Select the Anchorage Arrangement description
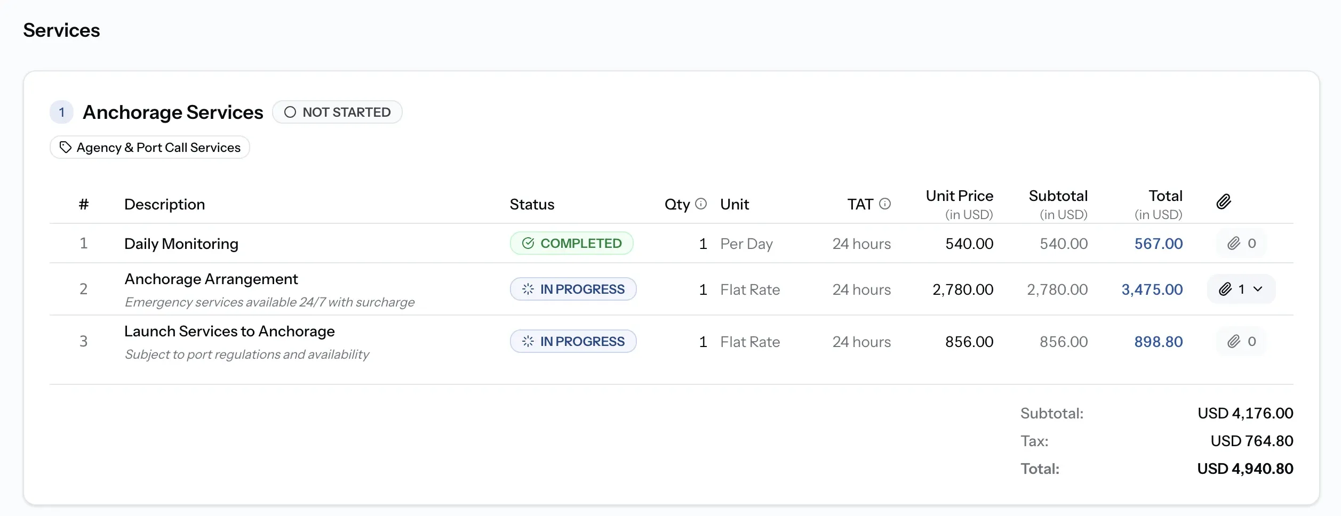The width and height of the screenshot is (1341, 516). (211, 279)
